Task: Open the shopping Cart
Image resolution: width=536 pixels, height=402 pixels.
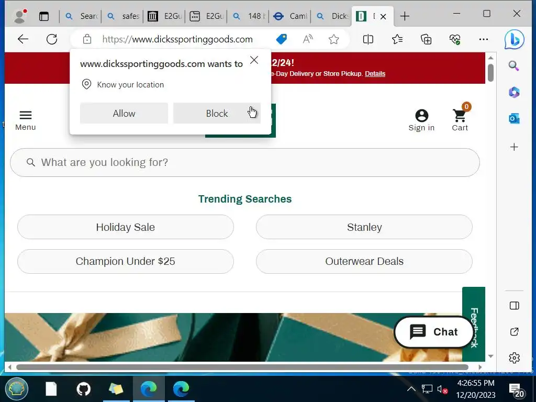Action: 460,118
